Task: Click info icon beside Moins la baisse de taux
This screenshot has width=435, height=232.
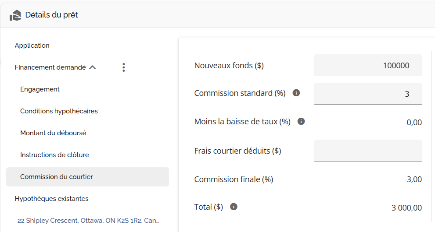Action: tap(301, 121)
